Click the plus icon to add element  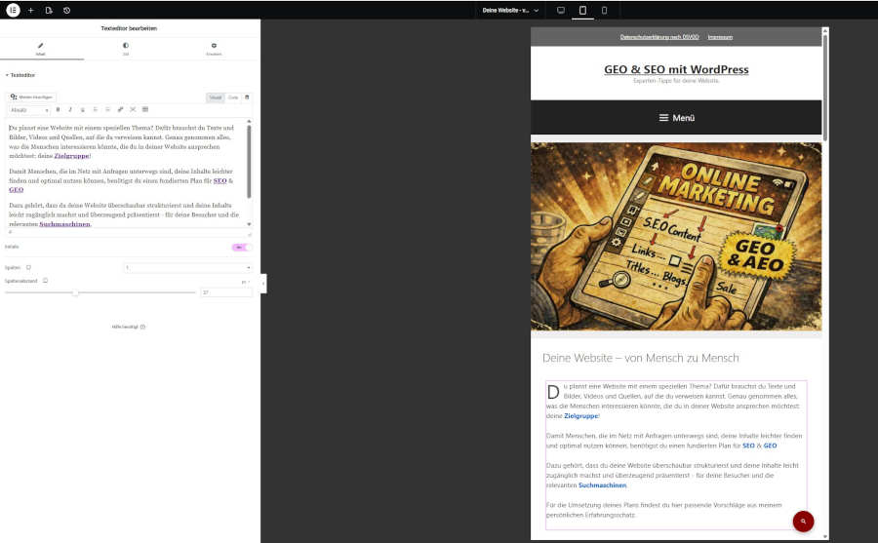pos(31,10)
